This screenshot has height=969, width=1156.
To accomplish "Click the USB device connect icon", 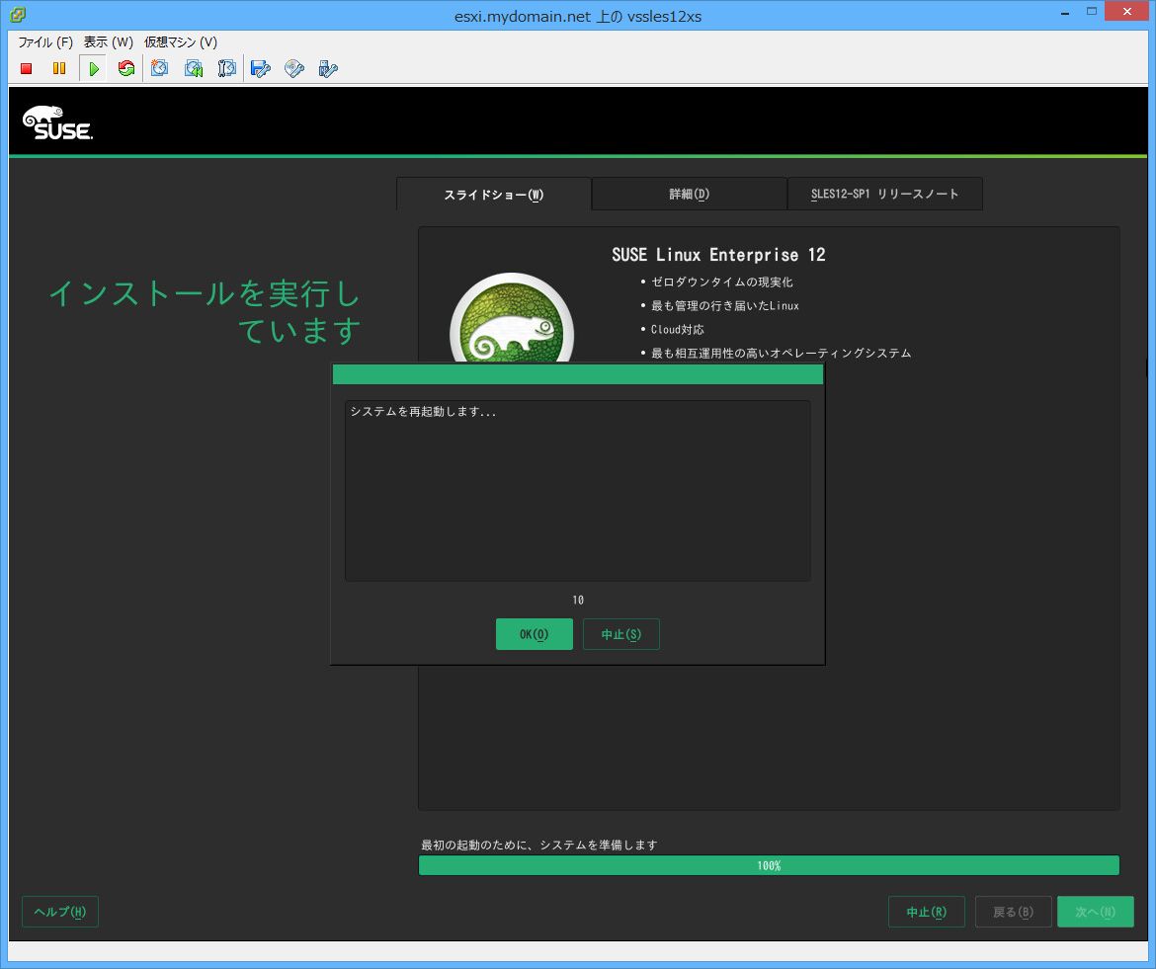I will 328,68.
